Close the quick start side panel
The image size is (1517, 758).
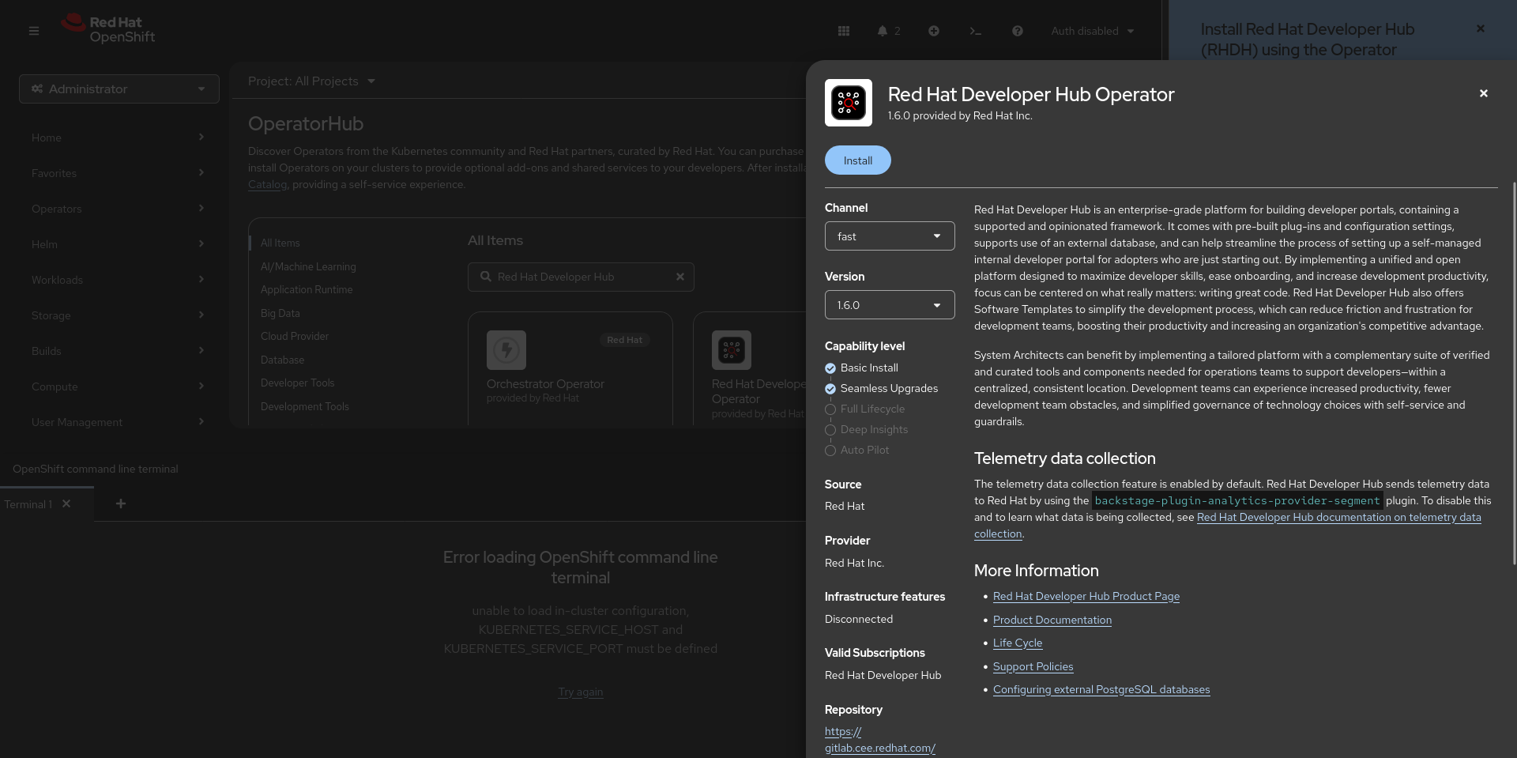(x=1481, y=28)
